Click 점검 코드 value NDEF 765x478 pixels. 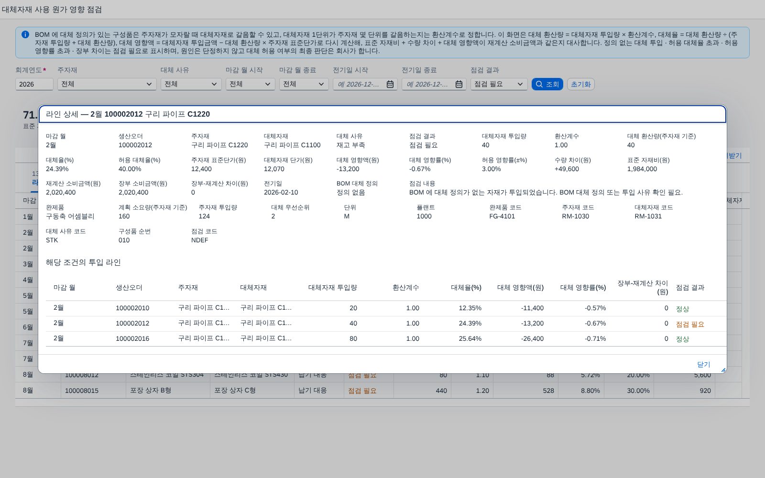200,240
